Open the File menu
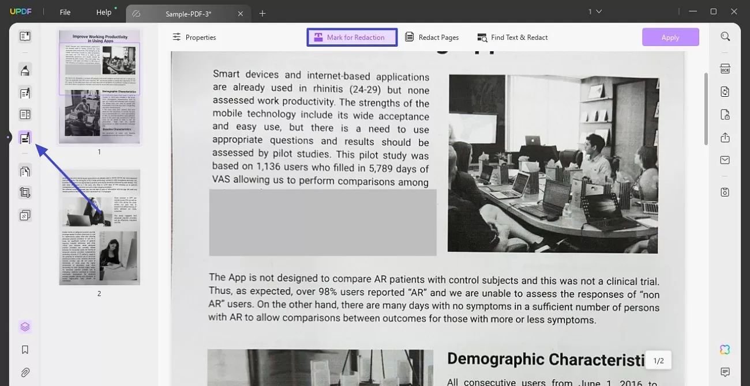The height and width of the screenshot is (386, 750). click(x=65, y=12)
